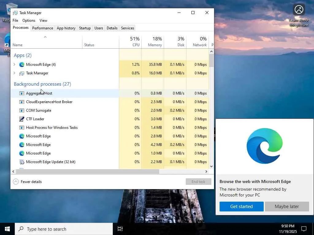This screenshot has height=235, width=314.
Task: Click Edge icon in the 2.8 MB row
Action: pyautogui.click(x=22, y=136)
